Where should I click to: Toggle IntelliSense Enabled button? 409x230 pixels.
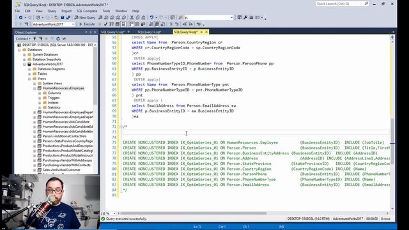click(x=123, y=24)
